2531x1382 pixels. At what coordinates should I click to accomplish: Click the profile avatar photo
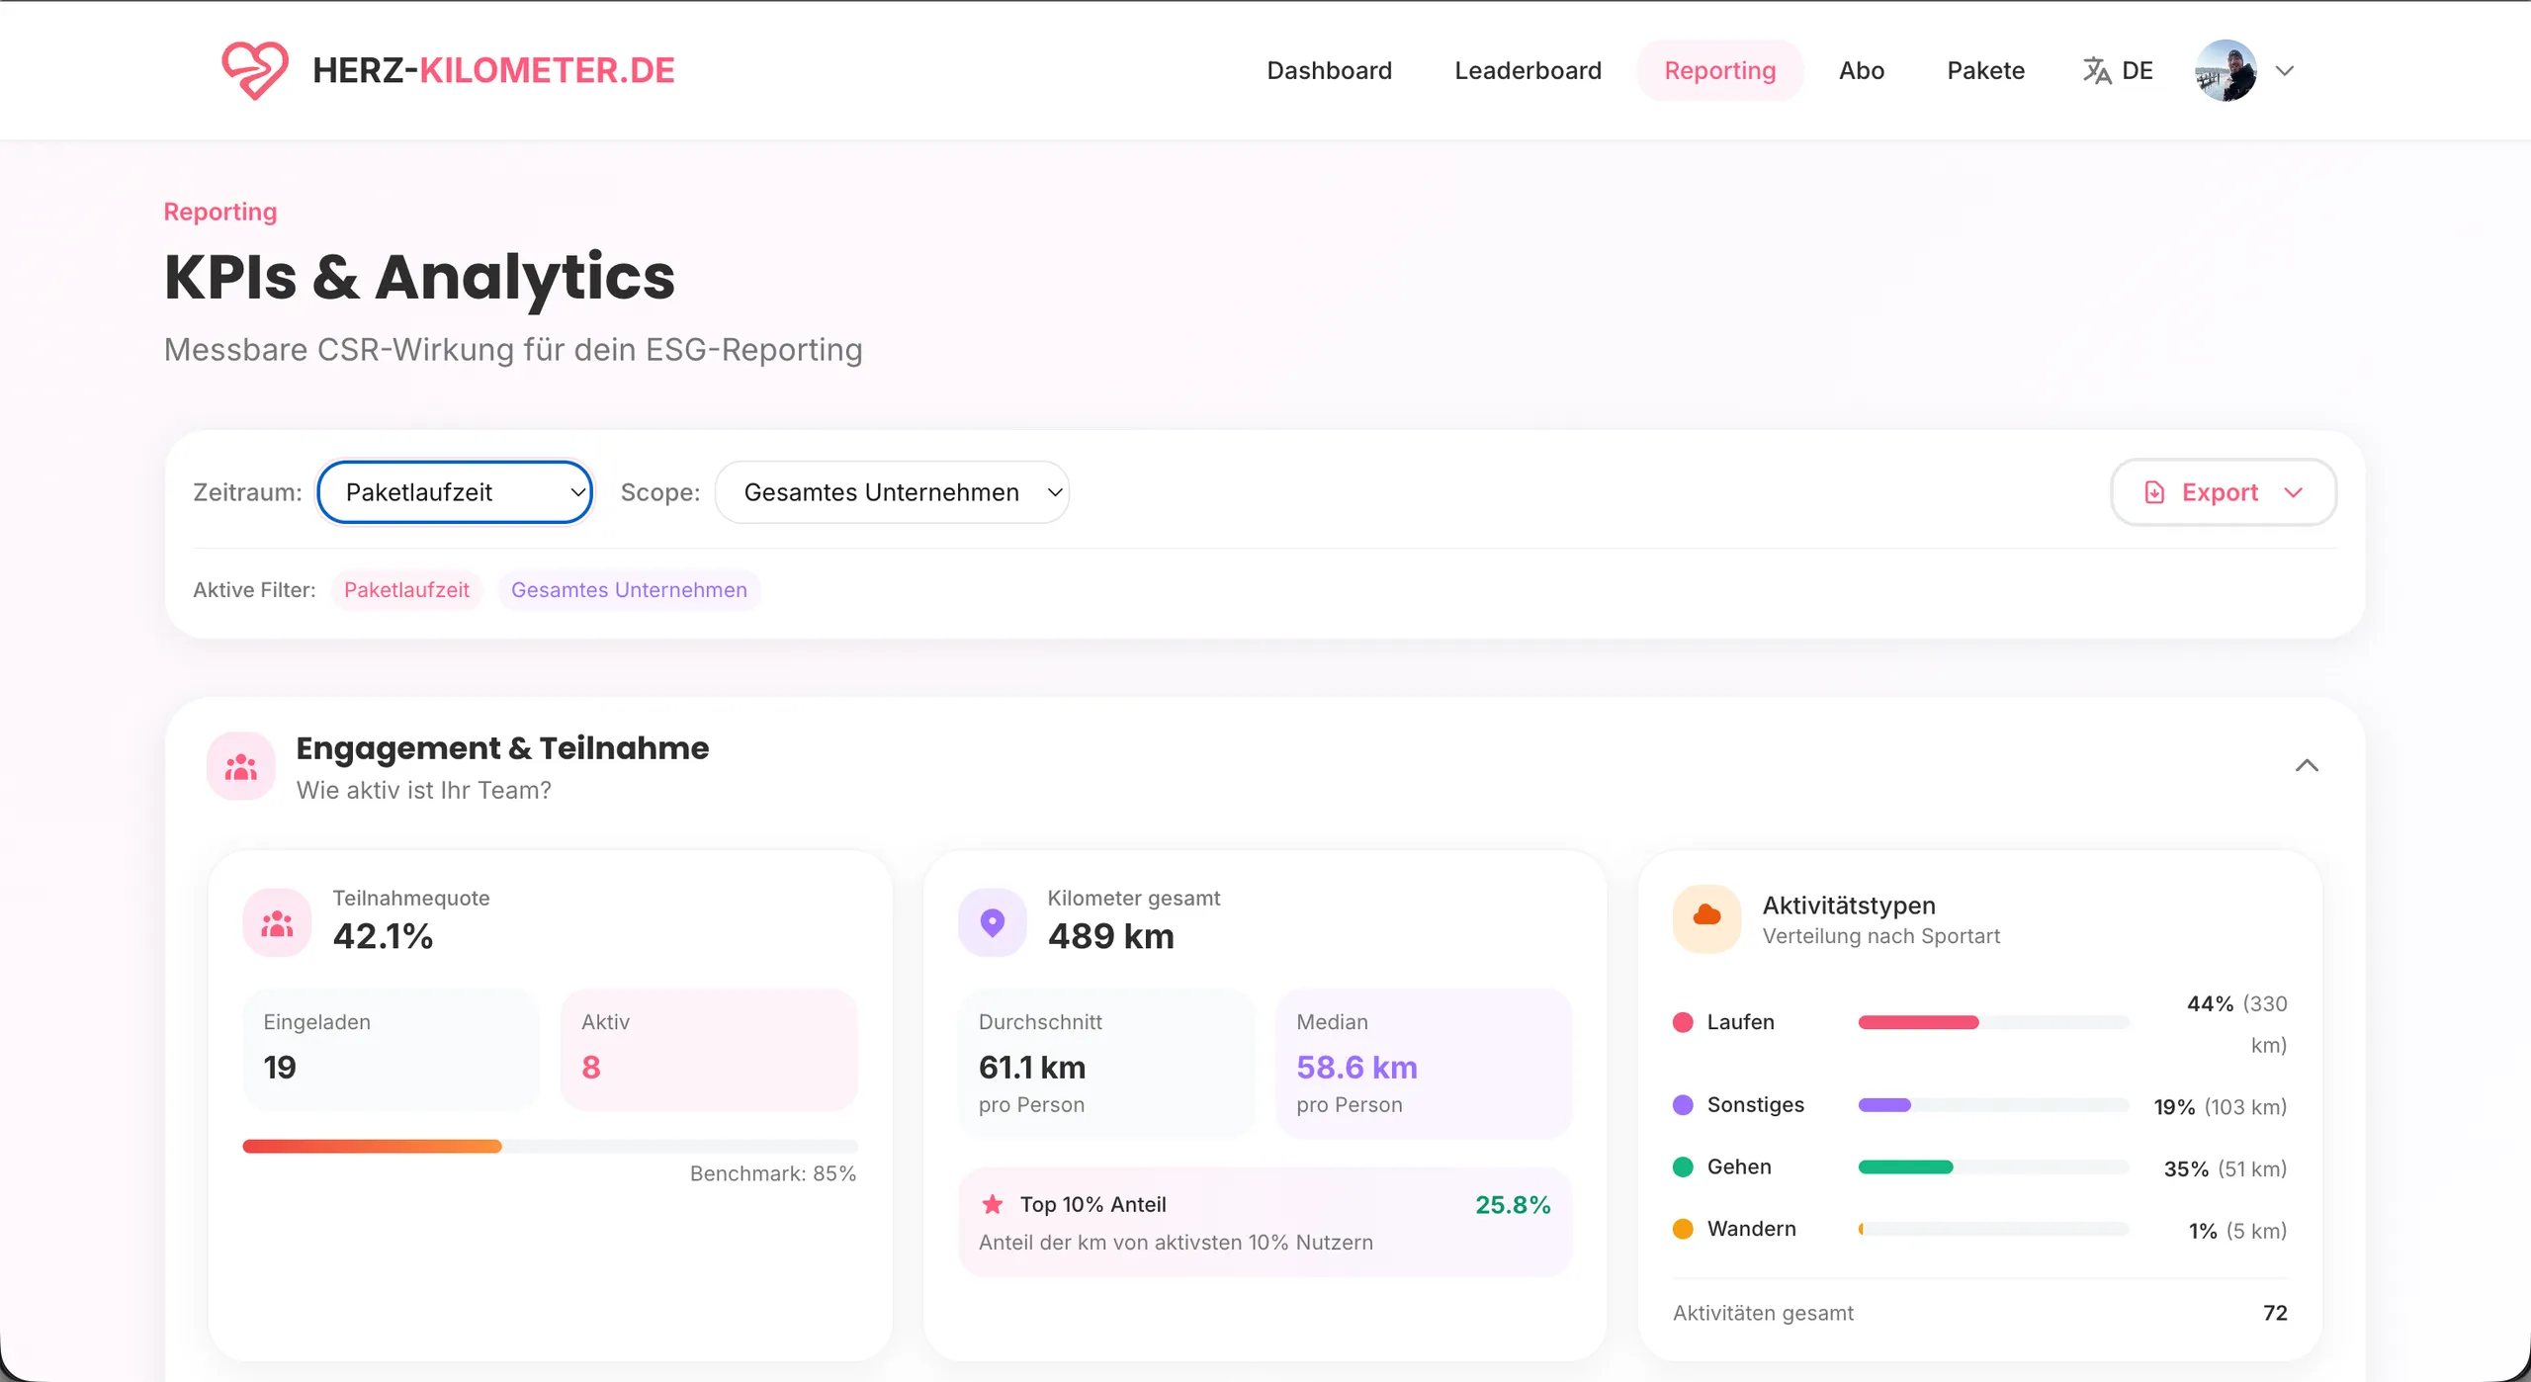pyautogui.click(x=2226, y=69)
